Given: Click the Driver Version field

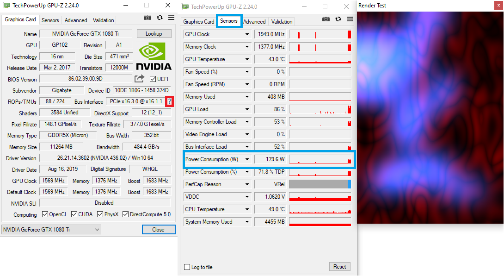Looking at the screenshot, I should 105,158.
